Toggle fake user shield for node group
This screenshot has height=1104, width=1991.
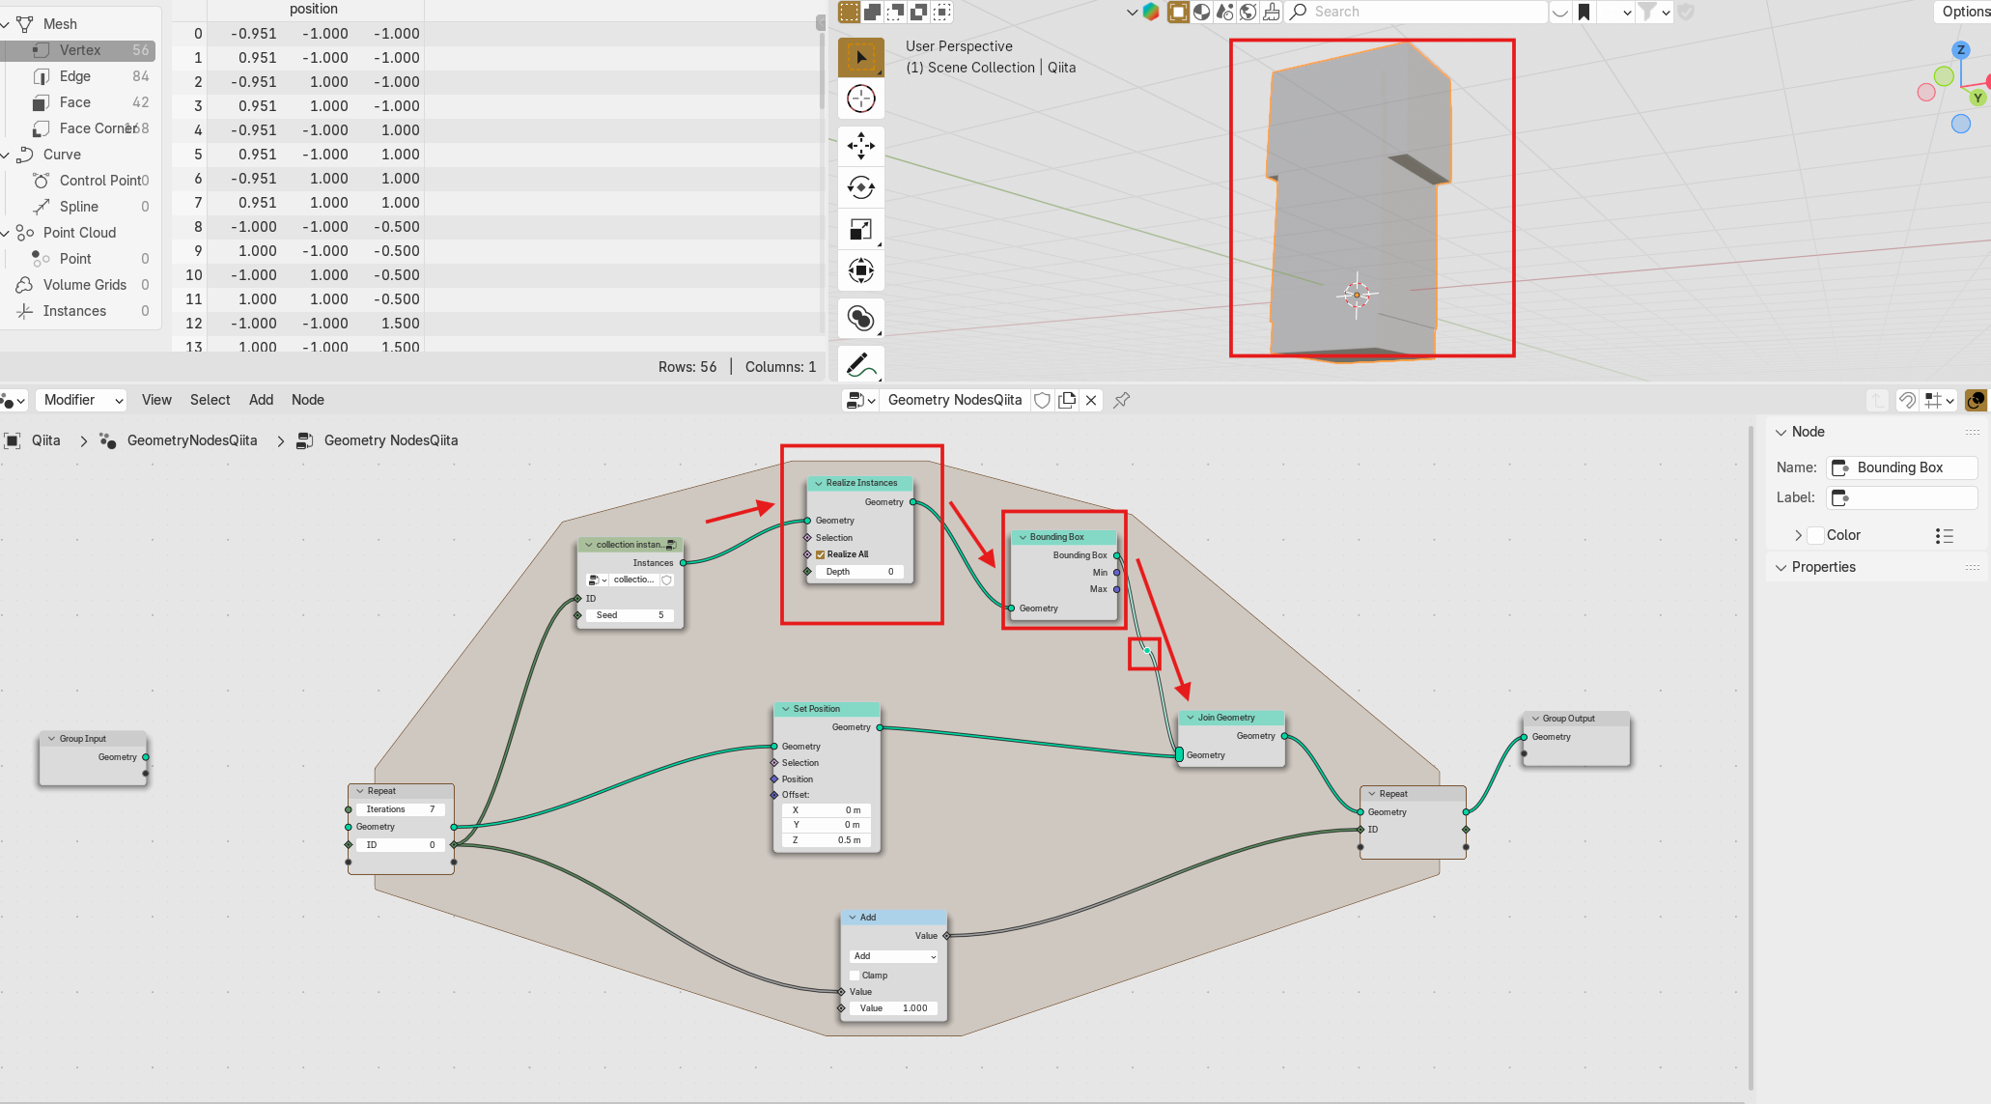point(1042,400)
